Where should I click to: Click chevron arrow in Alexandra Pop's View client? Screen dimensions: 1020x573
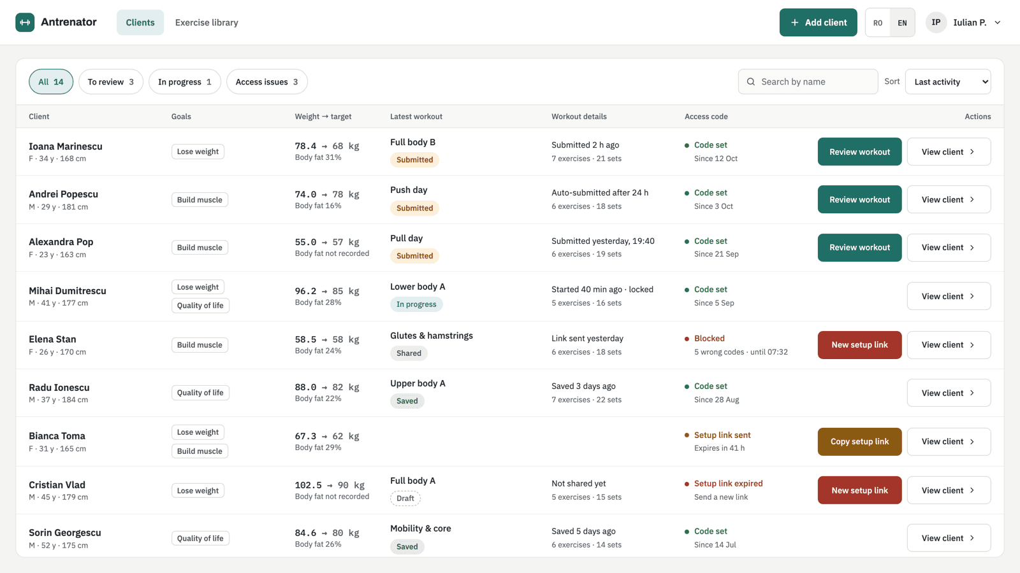click(x=972, y=247)
